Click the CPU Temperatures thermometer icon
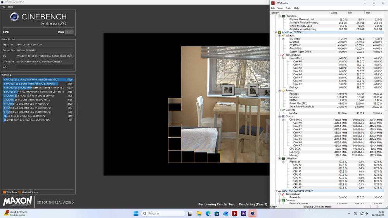 (x=283, y=55)
